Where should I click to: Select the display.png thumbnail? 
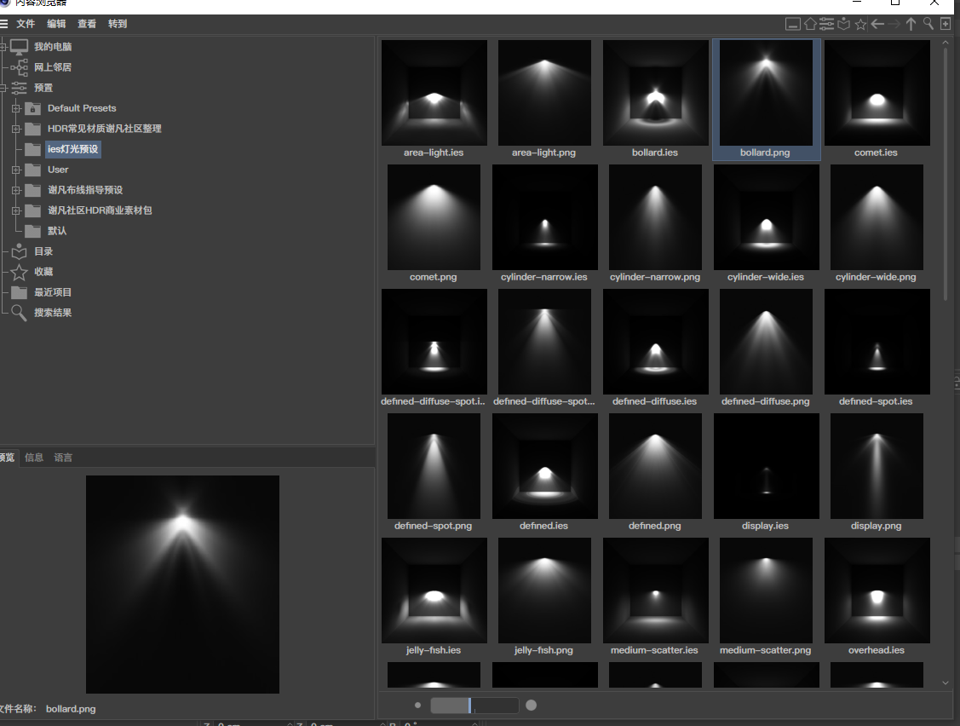[x=877, y=466]
